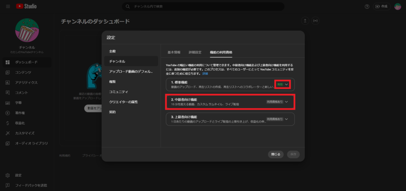Screen dimensions: 406x191
Task: Click the upload video arrow icon
Action: tap(305, 21)
